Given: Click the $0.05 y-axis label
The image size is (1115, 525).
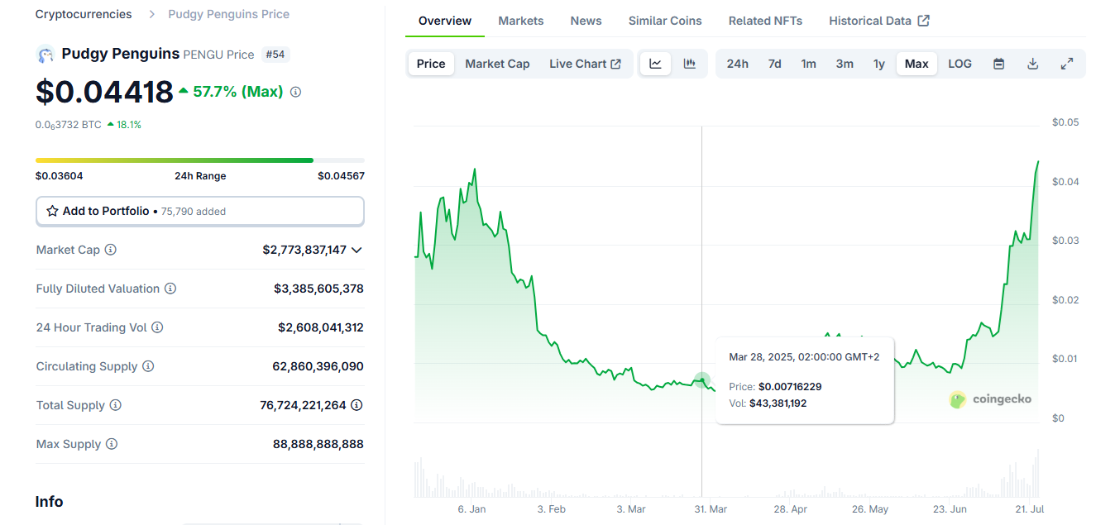Looking at the screenshot, I should coord(1065,122).
